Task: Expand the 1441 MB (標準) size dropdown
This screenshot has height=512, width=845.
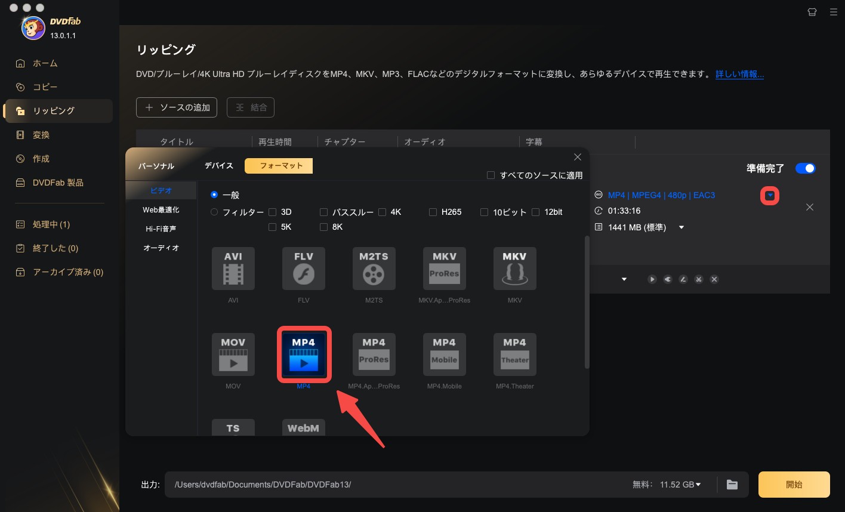Action: 681,227
